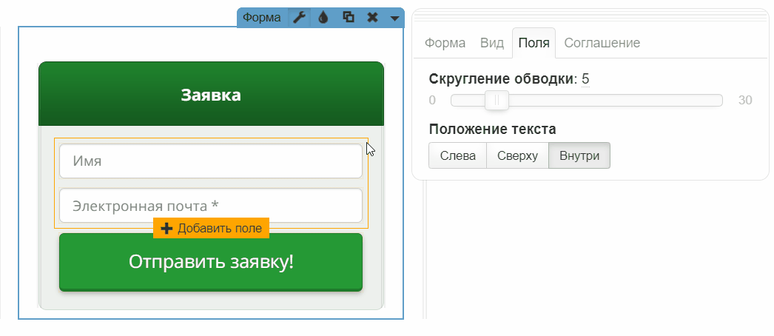Set text position to Слева
The image size is (774, 336).
457,155
